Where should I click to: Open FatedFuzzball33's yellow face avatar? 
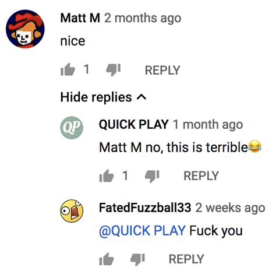(72, 211)
